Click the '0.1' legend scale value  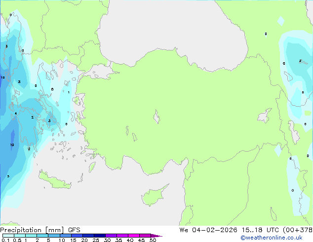coord(5,240)
